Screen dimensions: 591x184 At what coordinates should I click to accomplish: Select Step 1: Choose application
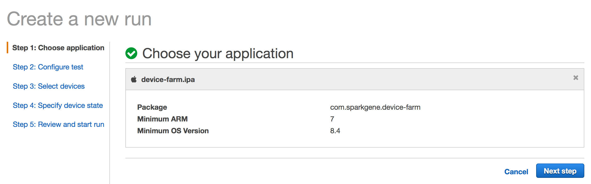(58, 48)
